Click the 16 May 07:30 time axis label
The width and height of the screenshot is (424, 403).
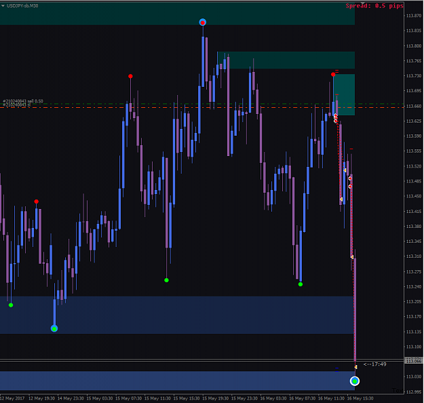point(302,398)
